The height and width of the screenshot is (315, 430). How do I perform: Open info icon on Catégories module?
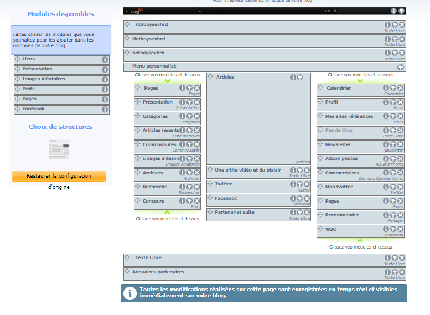point(183,116)
